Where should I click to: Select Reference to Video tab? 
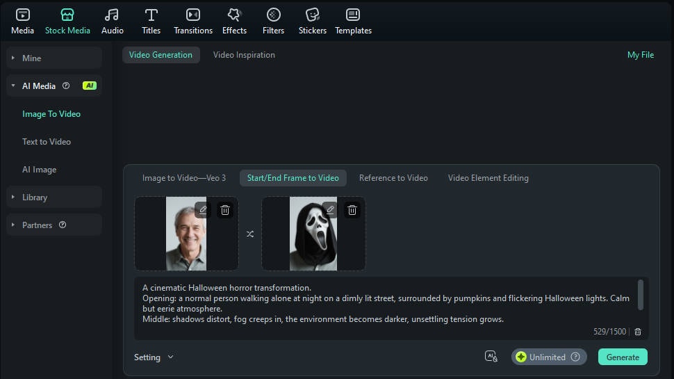click(393, 178)
